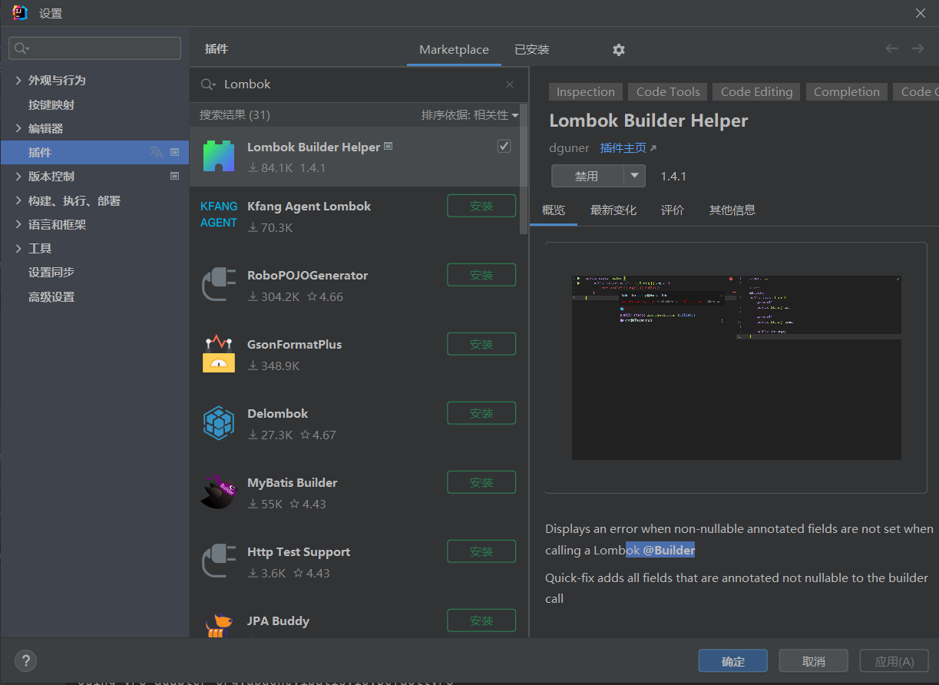The width and height of the screenshot is (939, 685).
Task: Navigate back with the left arrow
Action: (891, 48)
